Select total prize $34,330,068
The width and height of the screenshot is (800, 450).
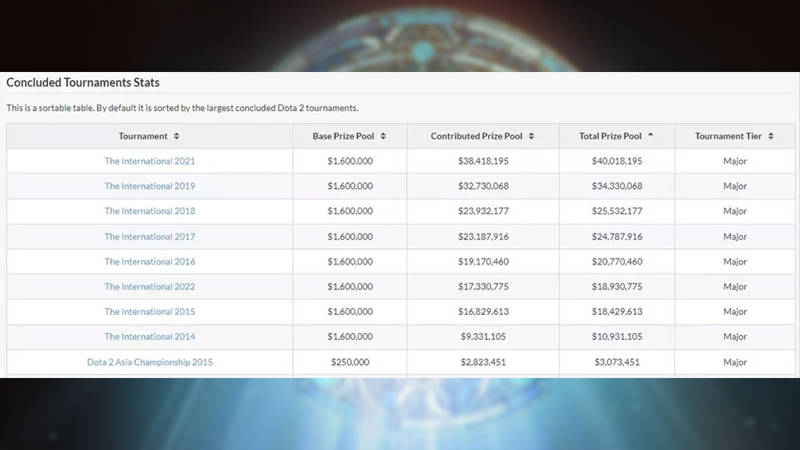coord(617,186)
